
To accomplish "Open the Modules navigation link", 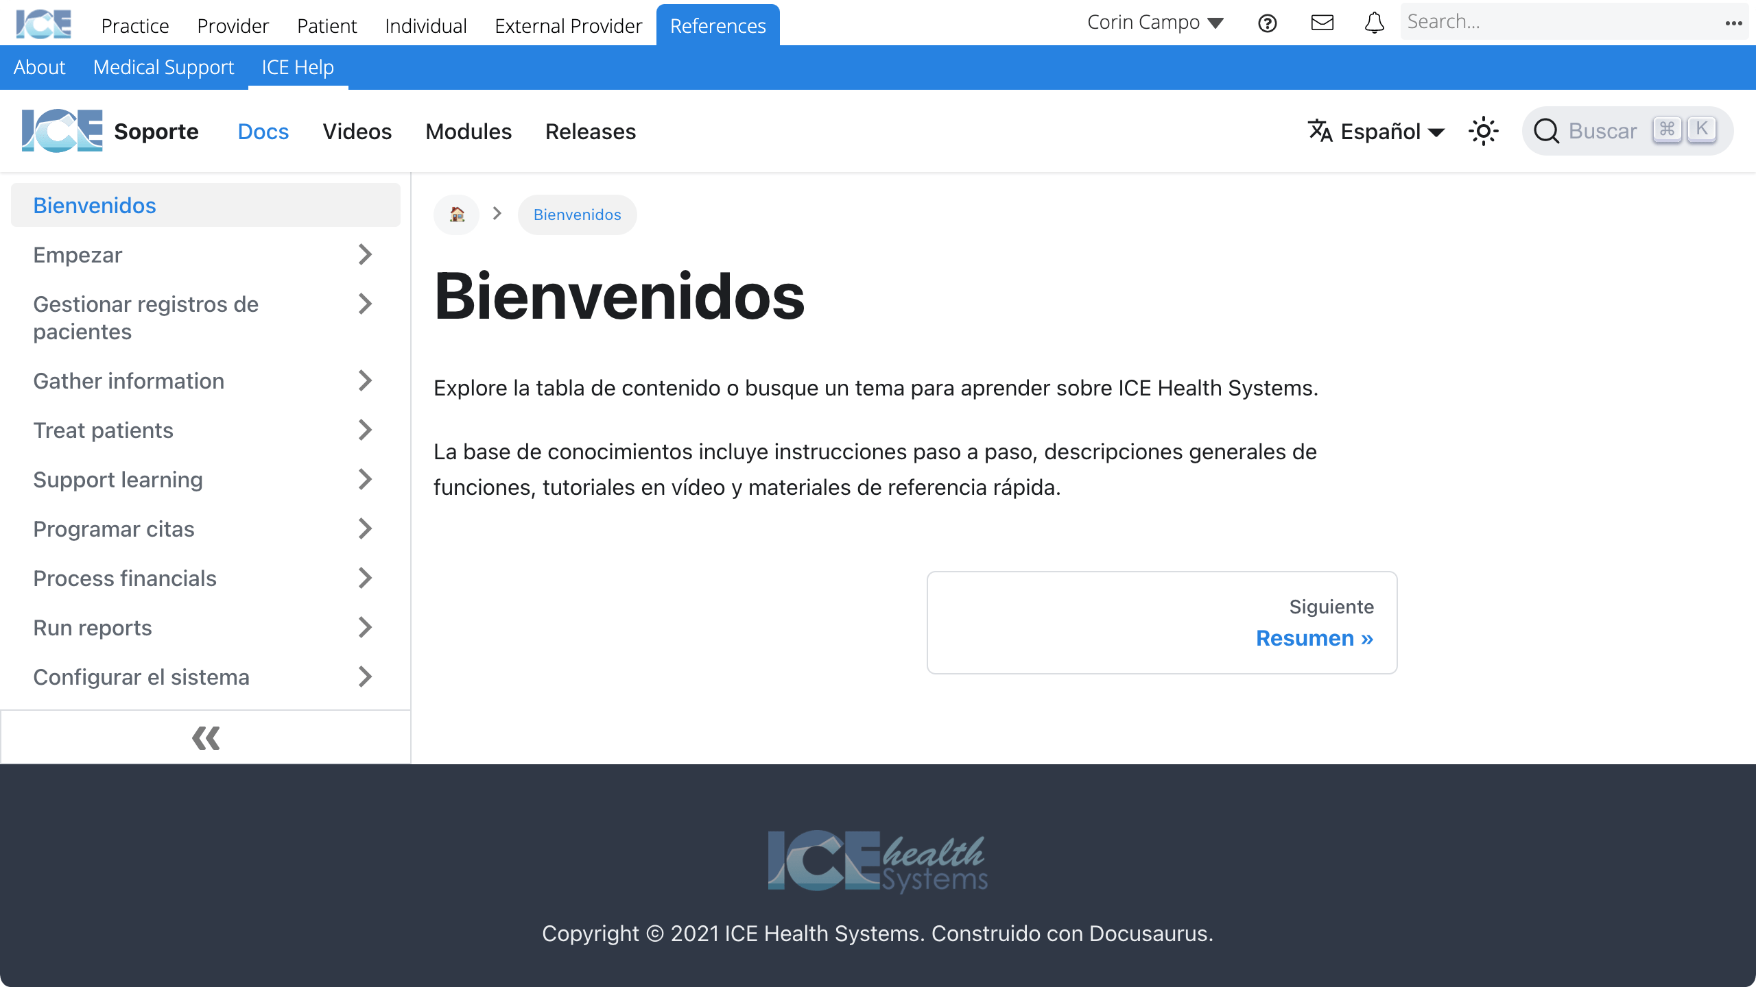I will [468, 131].
